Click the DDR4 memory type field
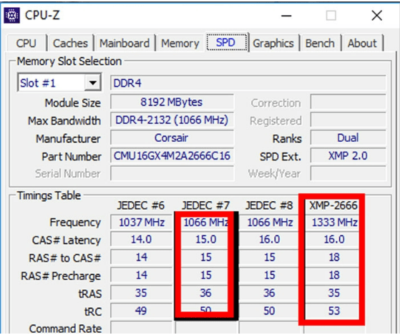The width and height of the screenshot is (400, 335). coord(248,83)
